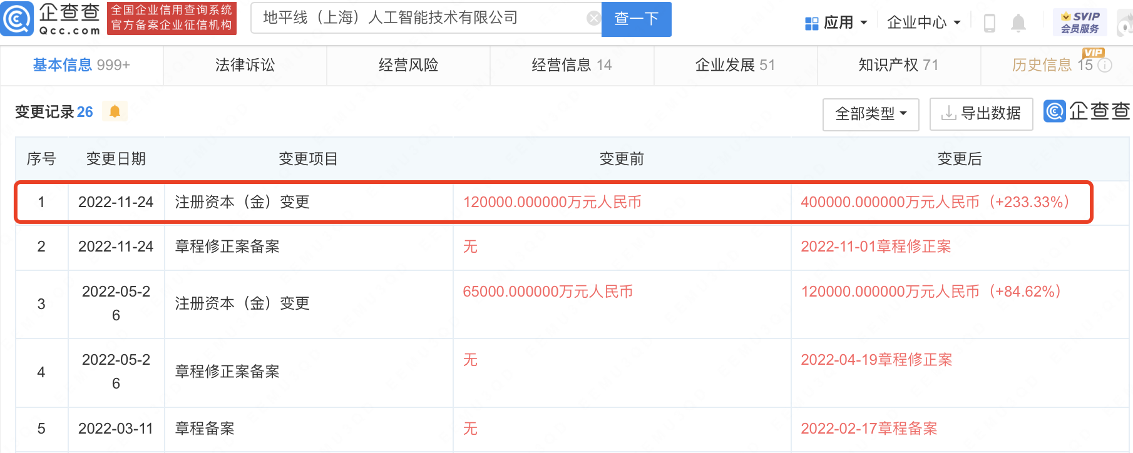The width and height of the screenshot is (1133, 453).
Task: Click 章程修正案备案 in row 2
Action: pos(227,247)
